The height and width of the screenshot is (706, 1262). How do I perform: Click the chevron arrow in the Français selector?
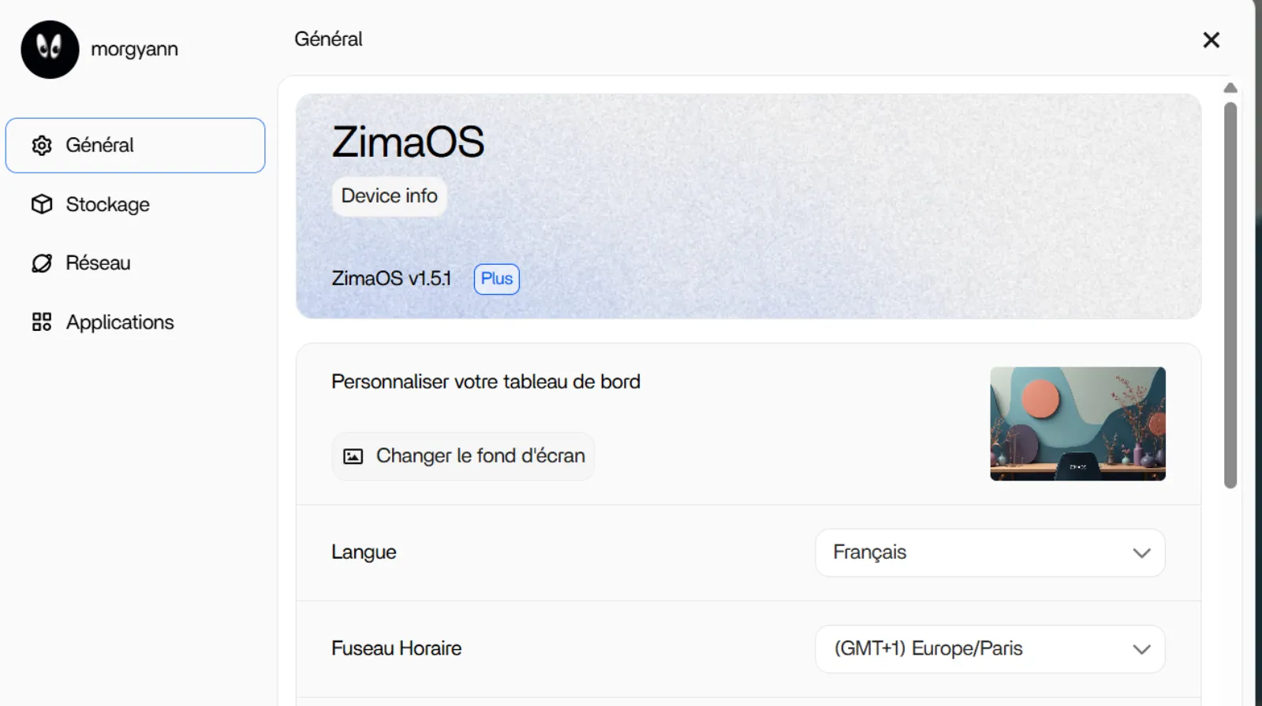coord(1141,553)
